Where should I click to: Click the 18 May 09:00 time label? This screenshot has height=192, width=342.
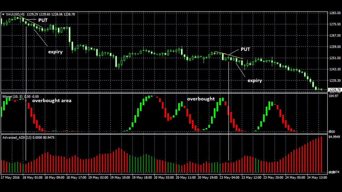click(x=54, y=177)
